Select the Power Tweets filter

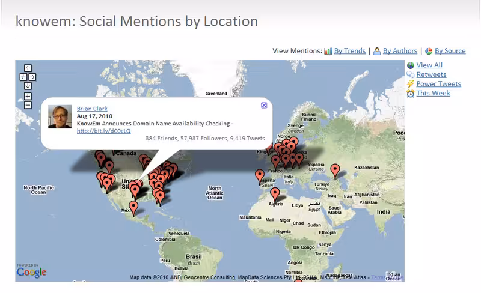(x=439, y=83)
